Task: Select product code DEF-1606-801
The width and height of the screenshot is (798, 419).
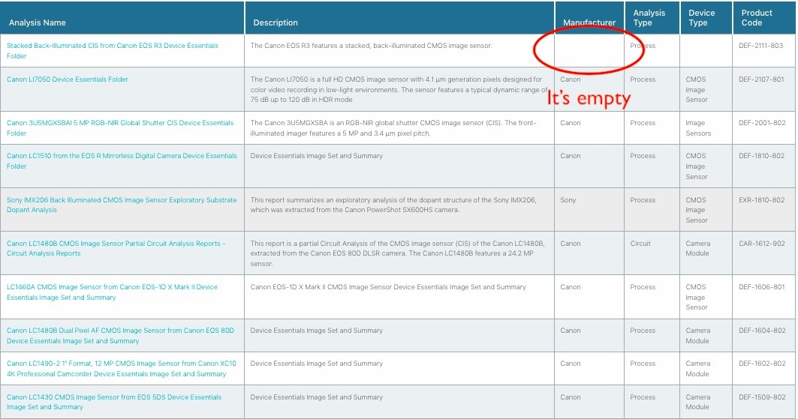Action: point(761,287)
